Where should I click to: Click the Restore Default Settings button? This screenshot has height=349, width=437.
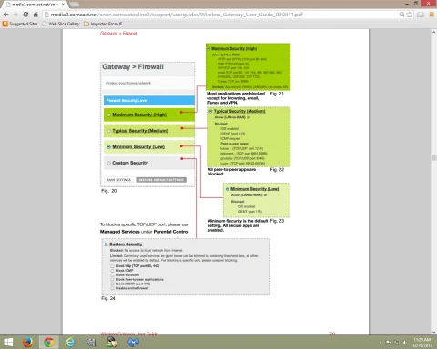[161, 180]
